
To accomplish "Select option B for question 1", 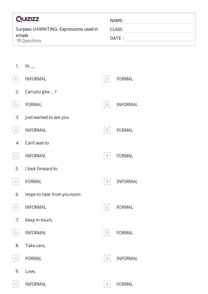I will tap(107, 79).
